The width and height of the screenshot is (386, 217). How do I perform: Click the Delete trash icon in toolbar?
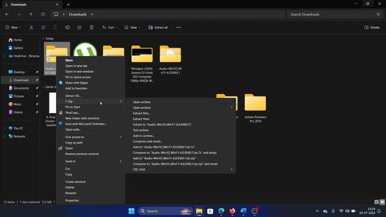click(92, 27)
